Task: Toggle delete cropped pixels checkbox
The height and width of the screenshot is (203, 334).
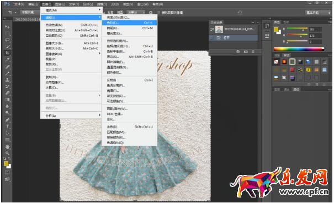Action: 158,13
